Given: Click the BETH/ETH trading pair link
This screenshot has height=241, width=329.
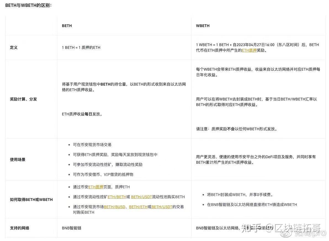Looking at the screenshot, I should tap(138, 206).
